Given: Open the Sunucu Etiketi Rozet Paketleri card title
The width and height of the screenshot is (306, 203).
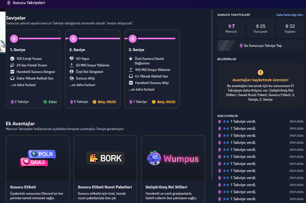Looking at the screenshot, I should (x=105, y=187).
